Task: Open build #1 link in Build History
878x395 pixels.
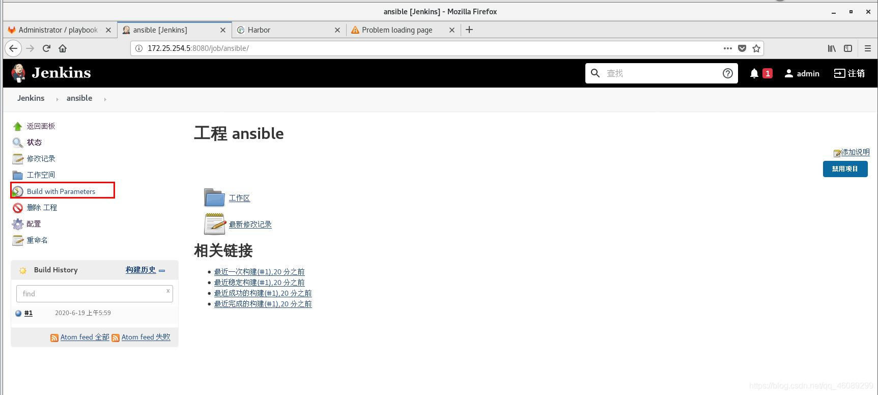Action: (29, 313)
